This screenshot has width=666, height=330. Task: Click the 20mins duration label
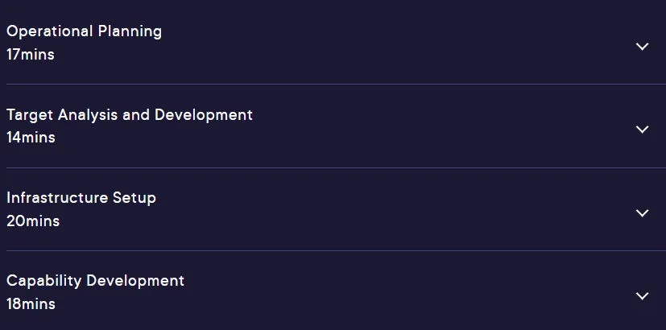point(33,221)
